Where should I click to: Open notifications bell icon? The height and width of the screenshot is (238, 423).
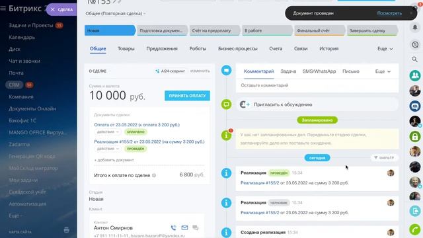415,27
